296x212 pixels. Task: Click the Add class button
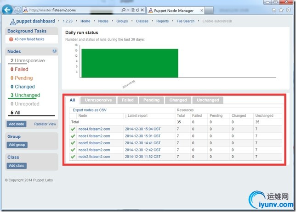coord(17,166)
